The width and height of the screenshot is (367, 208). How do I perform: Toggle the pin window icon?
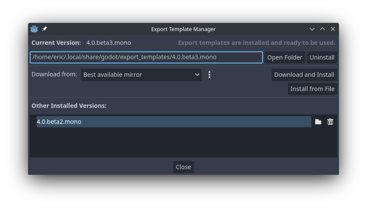pos(44,29)
